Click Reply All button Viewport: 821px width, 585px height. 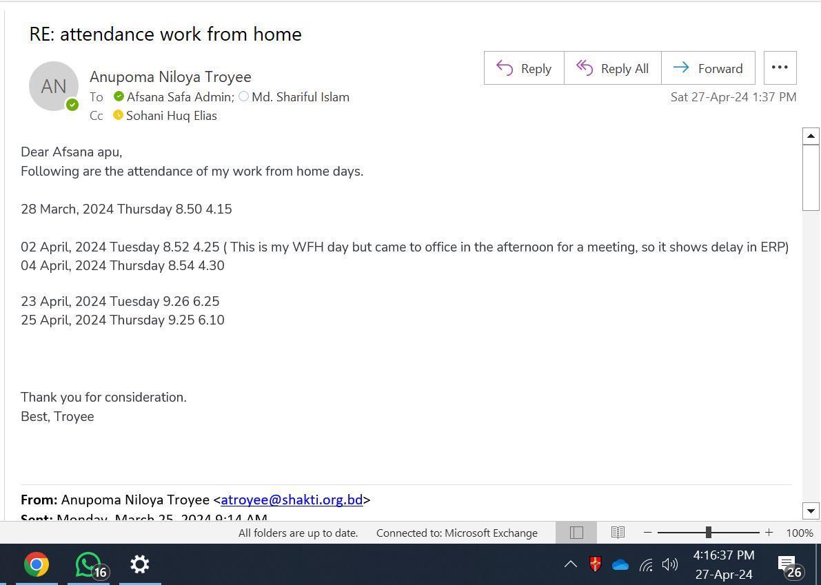[x=613, y=68]
